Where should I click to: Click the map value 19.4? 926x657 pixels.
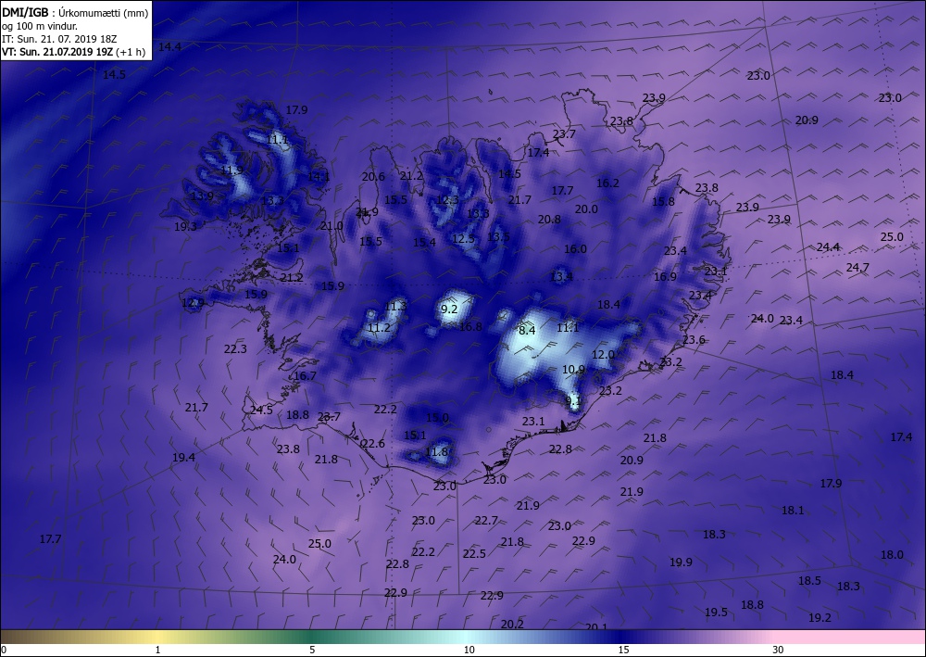[183, 457]
